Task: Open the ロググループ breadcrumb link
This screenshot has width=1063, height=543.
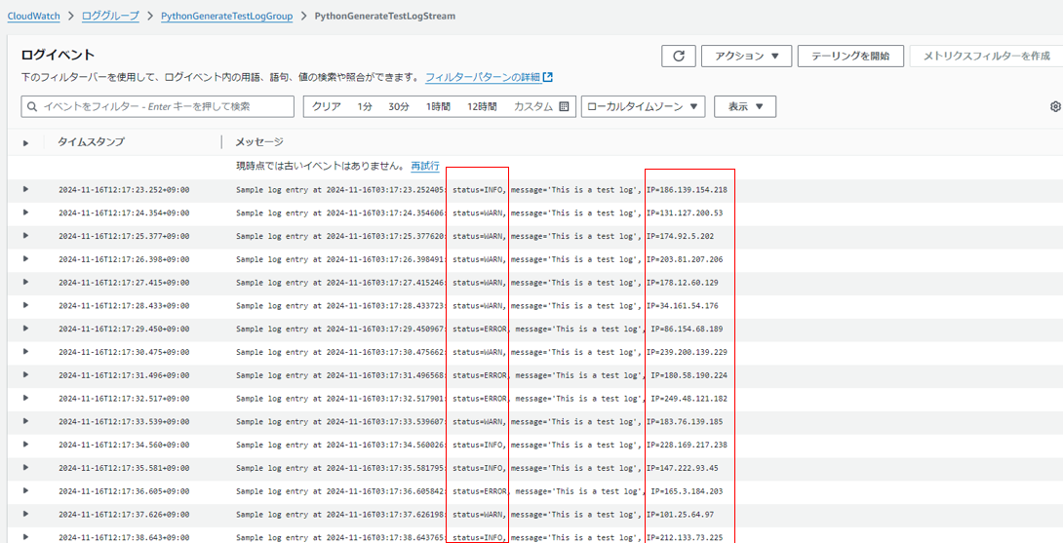Action: [x=110, y=16]
